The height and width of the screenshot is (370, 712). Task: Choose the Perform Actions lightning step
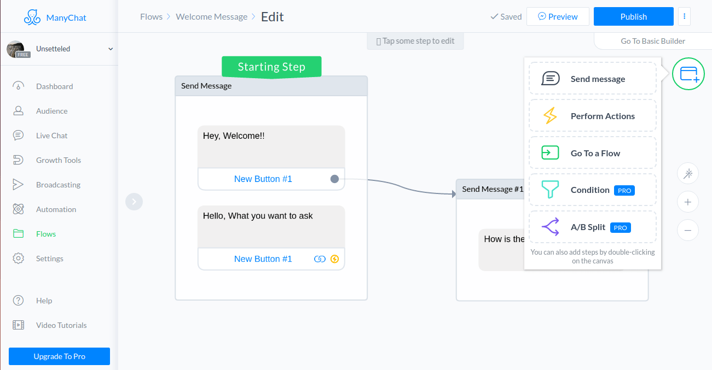click(x=592, y=115)
